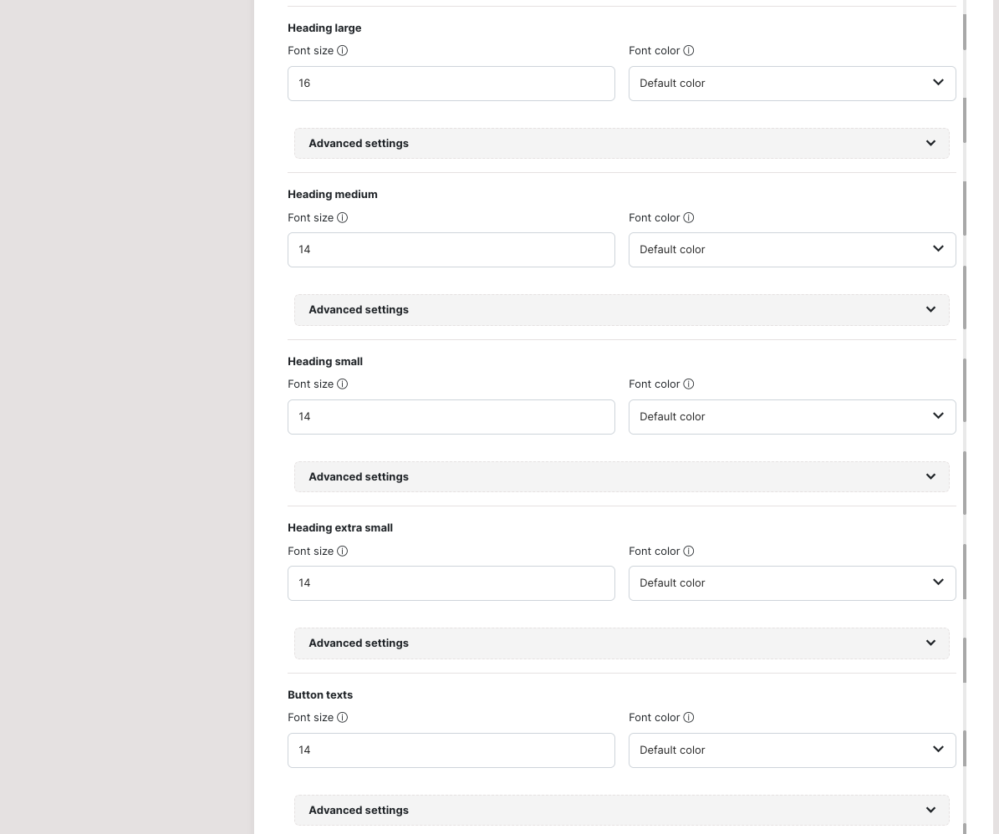Click info icon beside Heading extra small Font size
999x834 pixels.
click(x=342, y=552)
